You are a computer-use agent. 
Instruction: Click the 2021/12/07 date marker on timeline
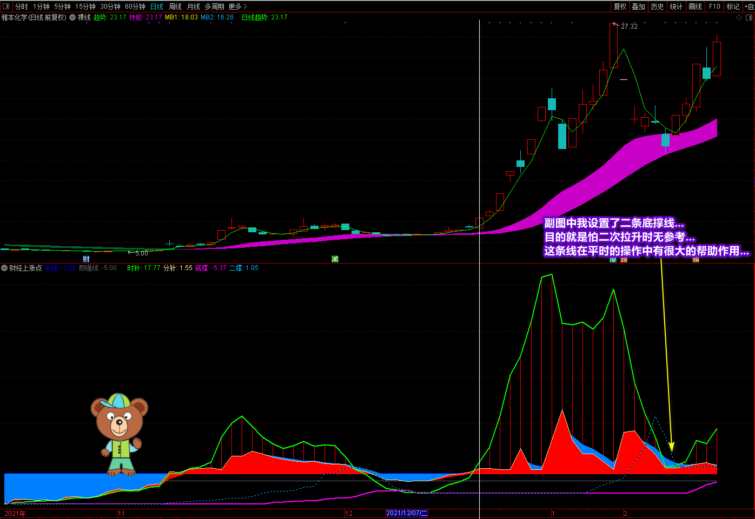click(407, 513)
